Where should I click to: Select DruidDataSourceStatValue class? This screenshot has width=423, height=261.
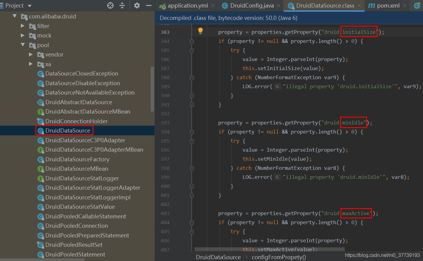pos(80,207)
